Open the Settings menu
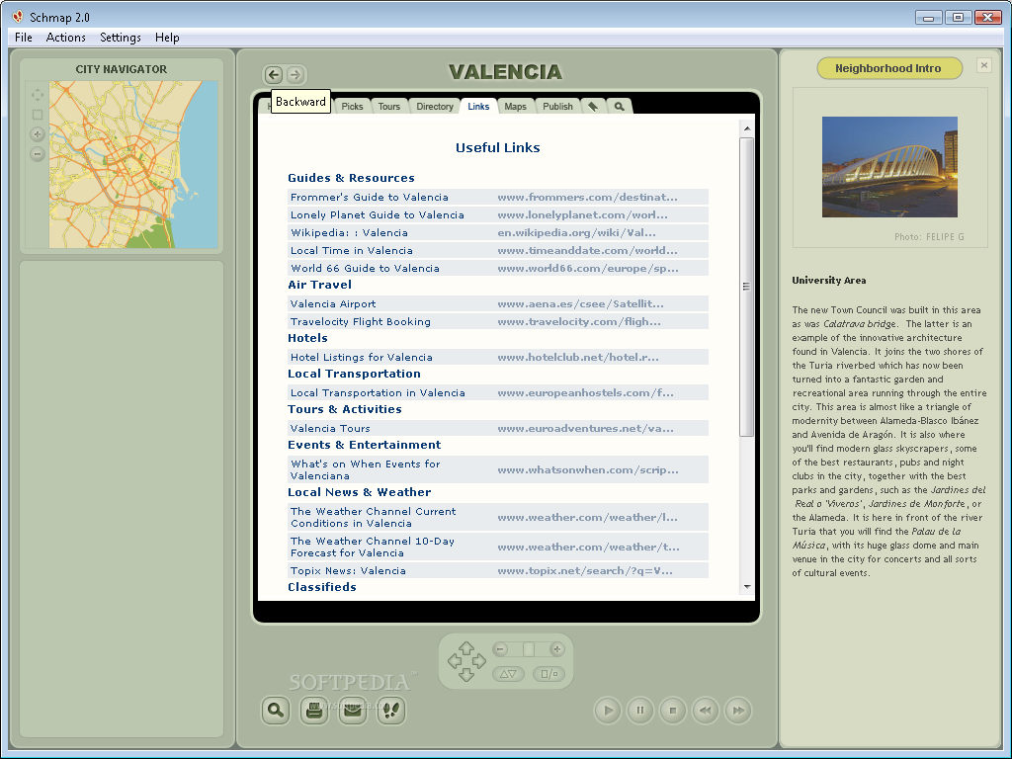1012x759 pixels. coord(120,38)
